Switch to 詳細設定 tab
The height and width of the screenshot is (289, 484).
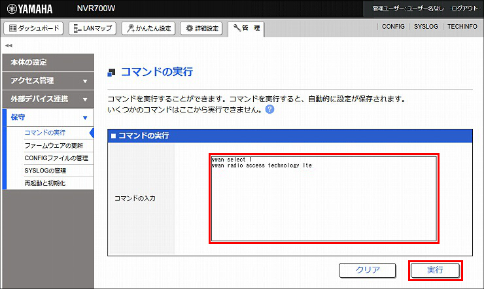pos(201,28)
